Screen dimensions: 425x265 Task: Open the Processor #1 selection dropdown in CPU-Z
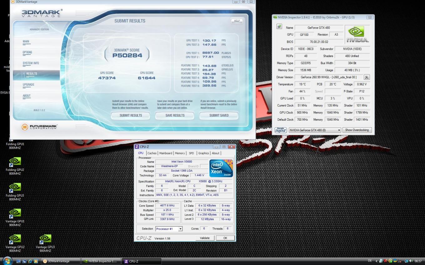point(169,229)
